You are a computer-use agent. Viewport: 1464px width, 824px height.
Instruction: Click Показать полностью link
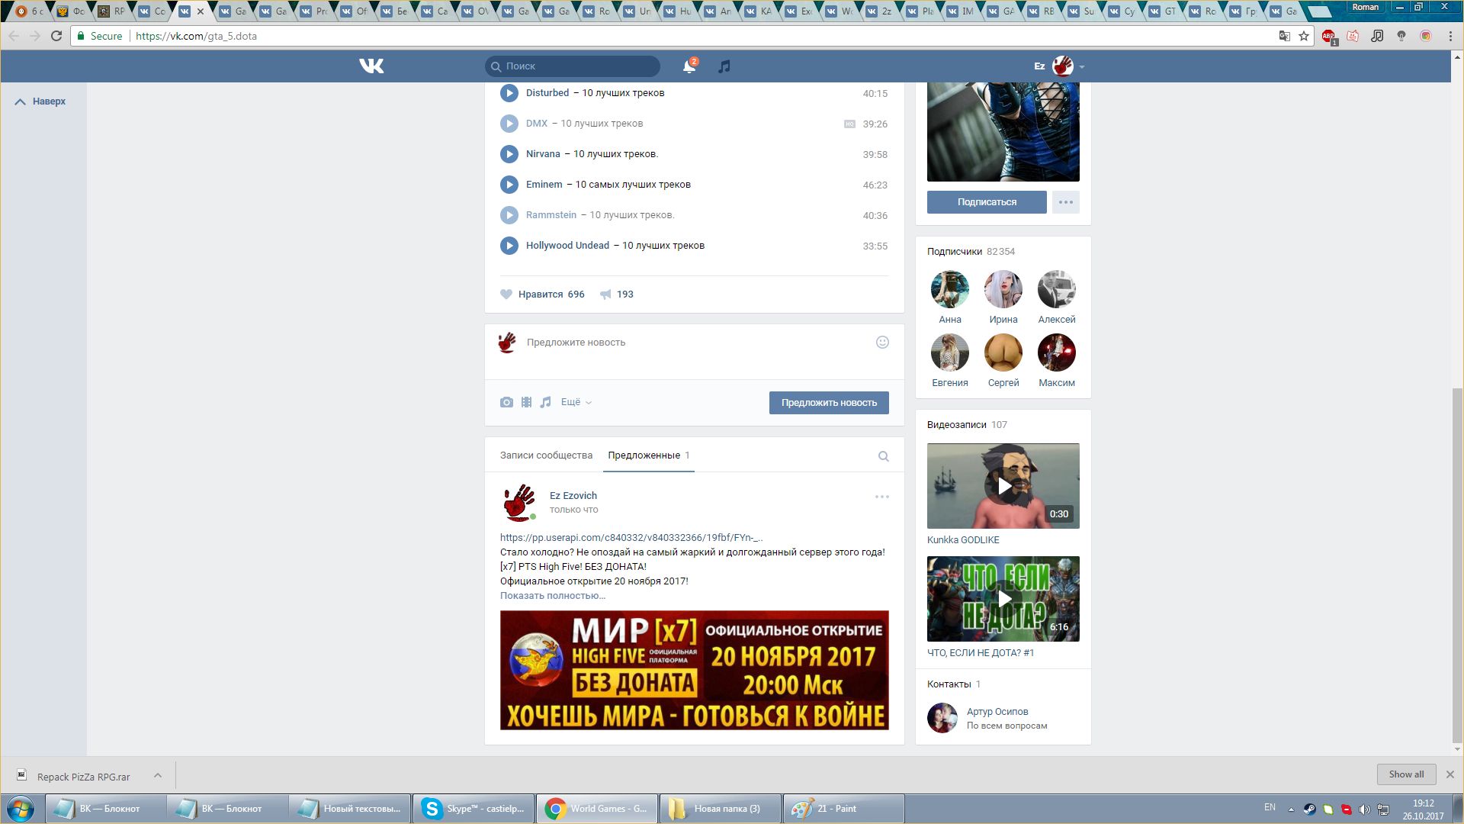click(x=552, y=596)
